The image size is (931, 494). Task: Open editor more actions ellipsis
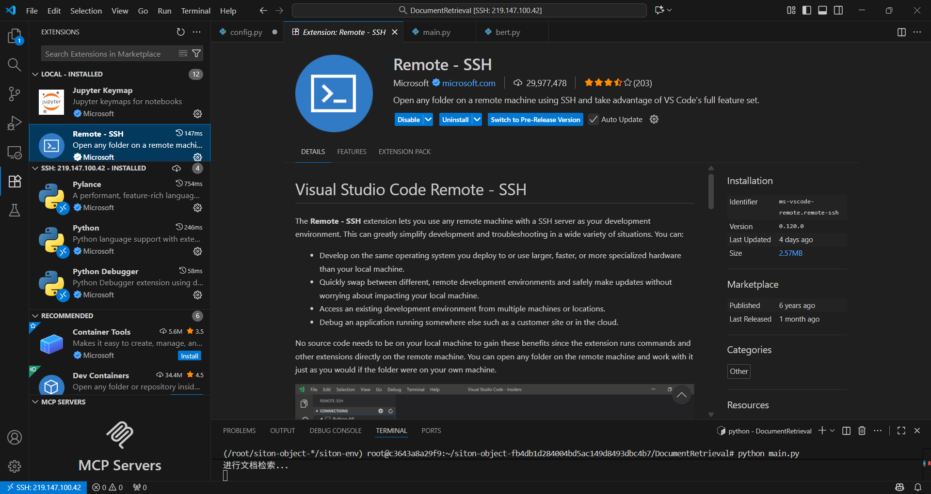(x=917, y=32)
